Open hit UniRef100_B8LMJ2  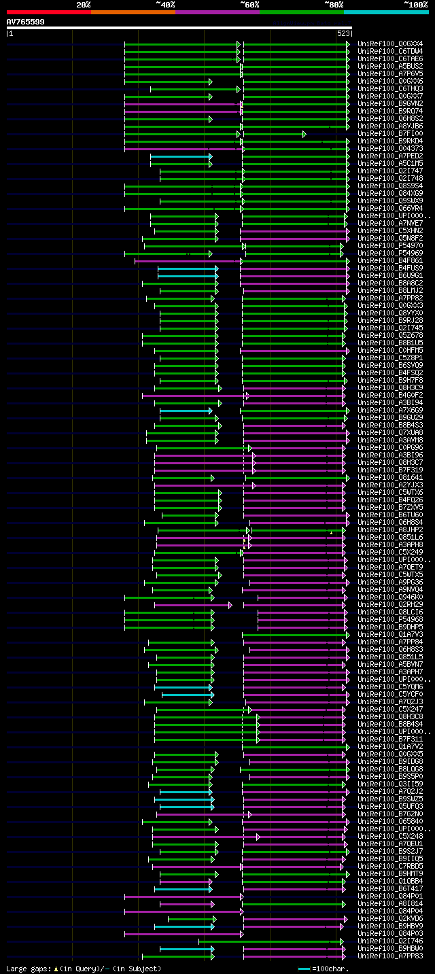[x=390, y=290]
